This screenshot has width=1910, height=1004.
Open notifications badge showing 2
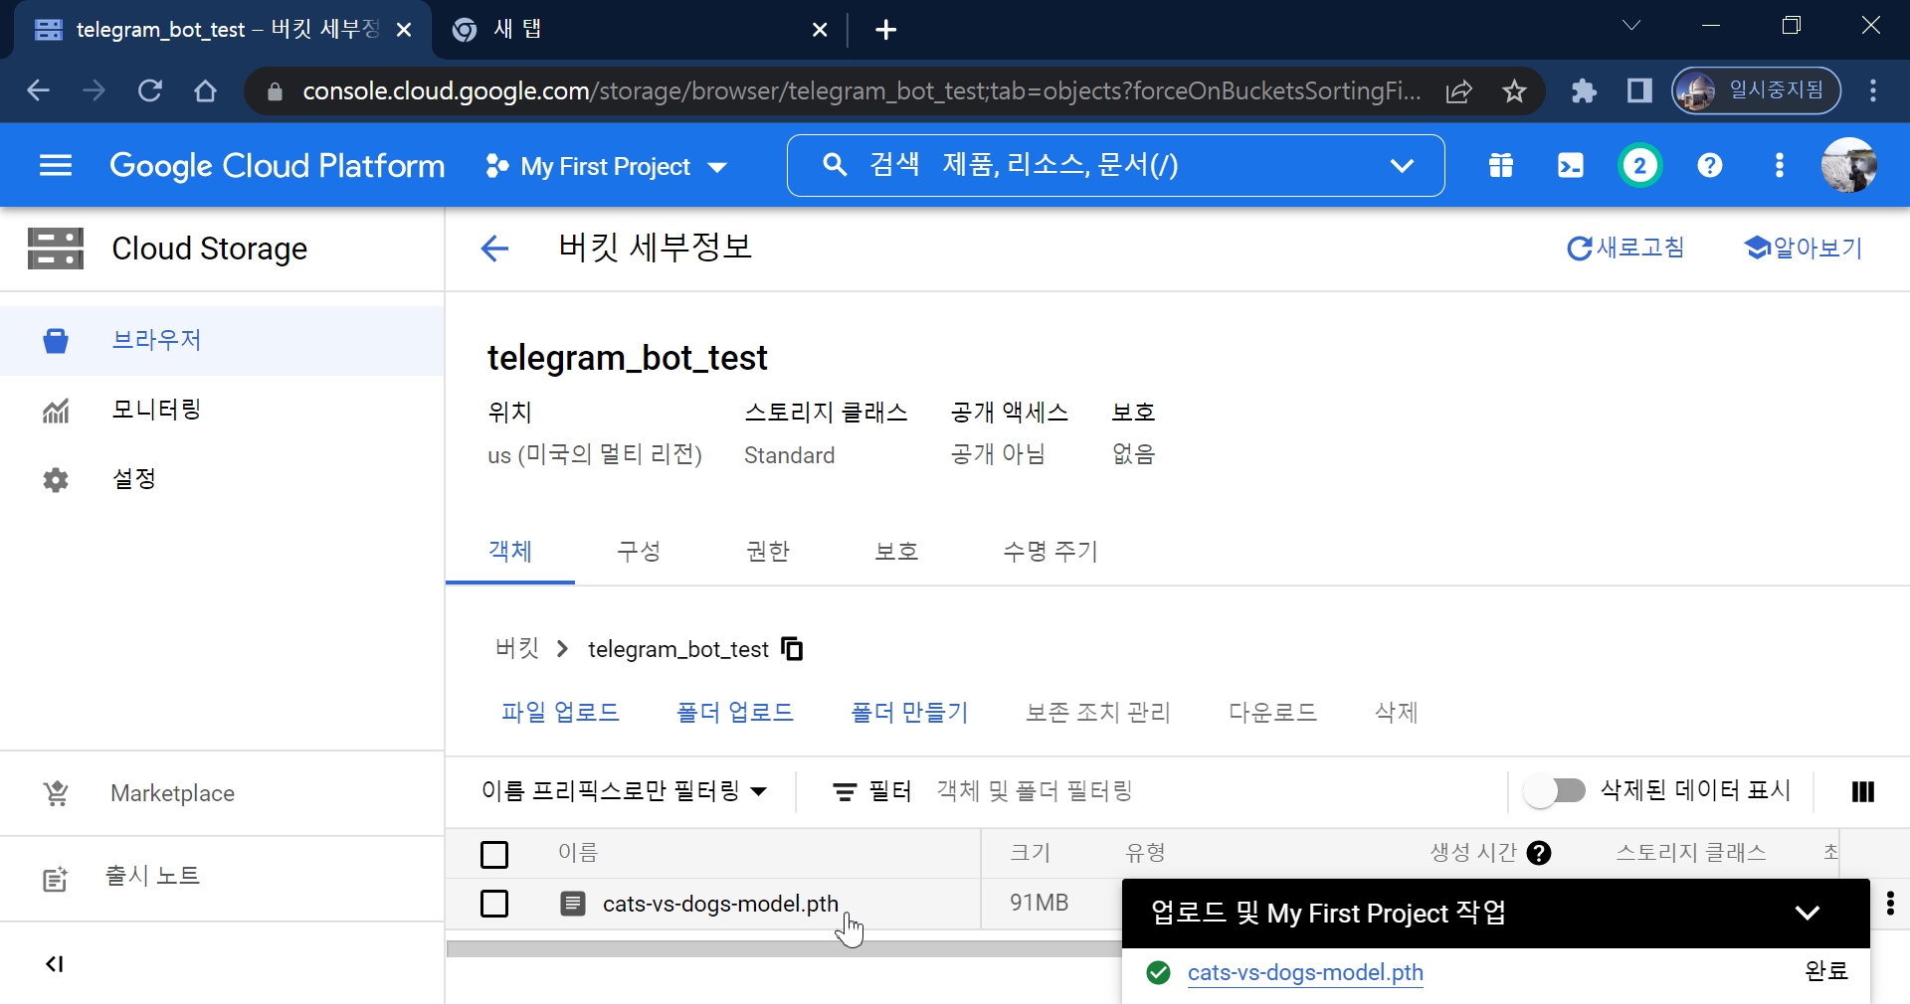pos(1640,165)
